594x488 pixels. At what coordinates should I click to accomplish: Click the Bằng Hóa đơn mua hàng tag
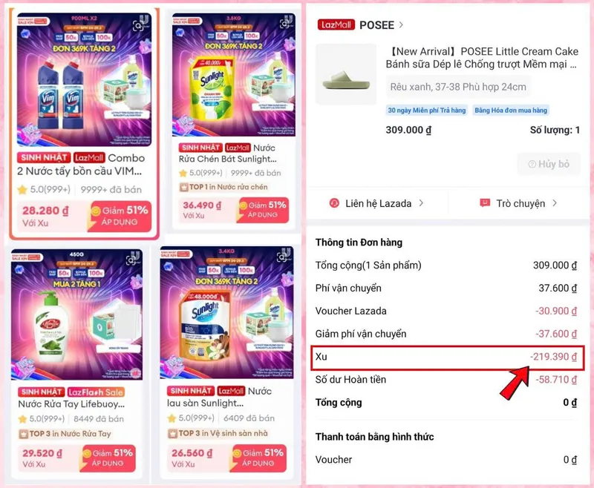point(511,111)
